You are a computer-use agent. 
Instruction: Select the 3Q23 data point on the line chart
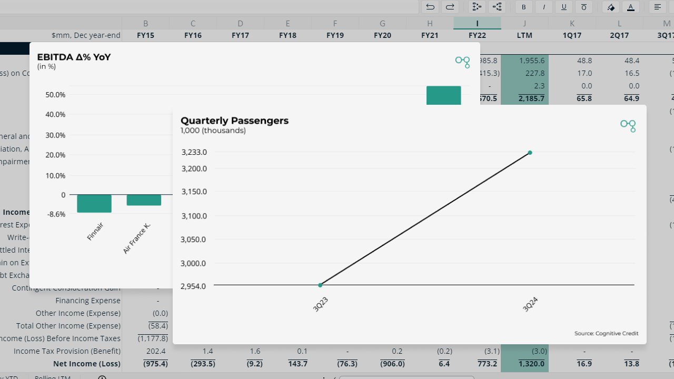320,285
